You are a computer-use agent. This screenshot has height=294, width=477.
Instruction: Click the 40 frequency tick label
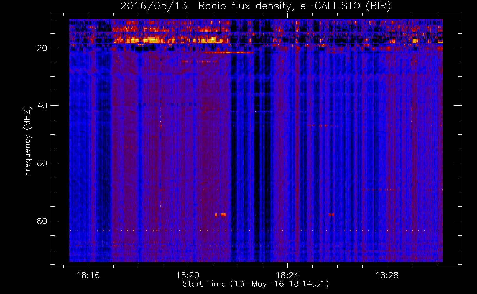[42, 106]
